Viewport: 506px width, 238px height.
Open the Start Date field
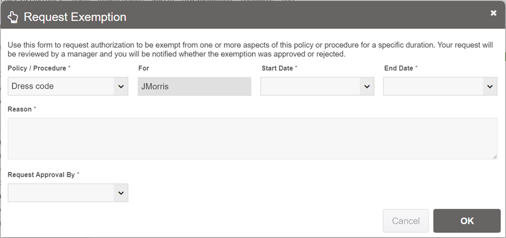[x=311, y=86]
